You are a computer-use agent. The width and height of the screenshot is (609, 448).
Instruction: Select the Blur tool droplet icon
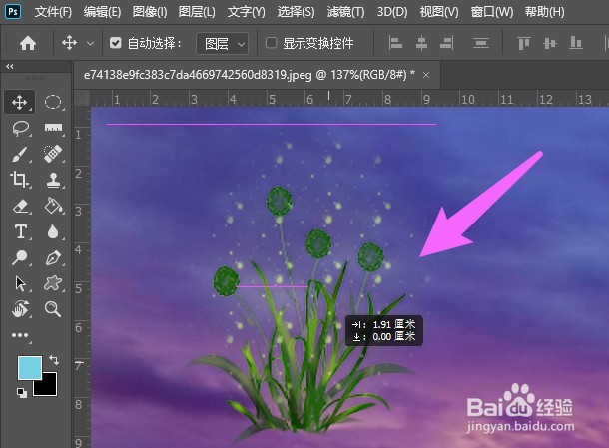(53, 231)
